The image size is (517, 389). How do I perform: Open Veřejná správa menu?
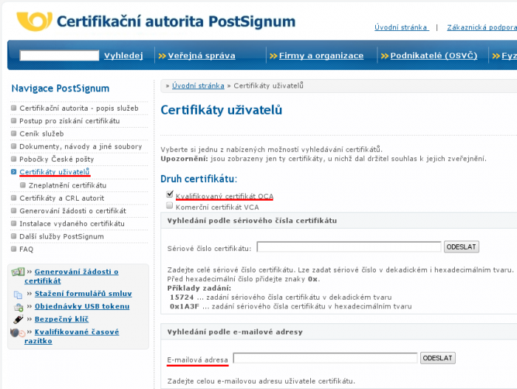coord(202,55)
